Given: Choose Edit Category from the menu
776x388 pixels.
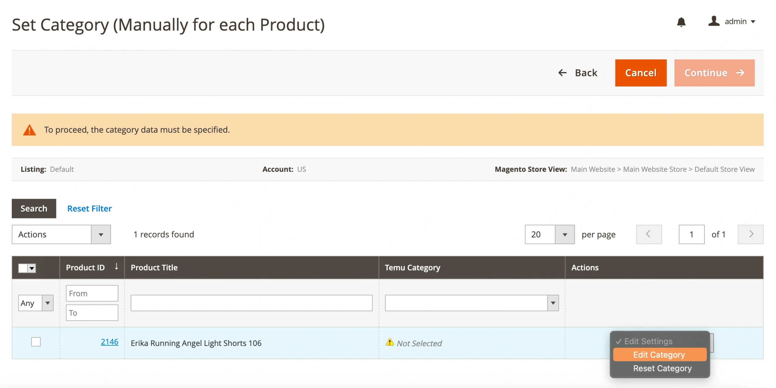Looking at the screenshot, I should pyautogui.click(x=659, y=355).
